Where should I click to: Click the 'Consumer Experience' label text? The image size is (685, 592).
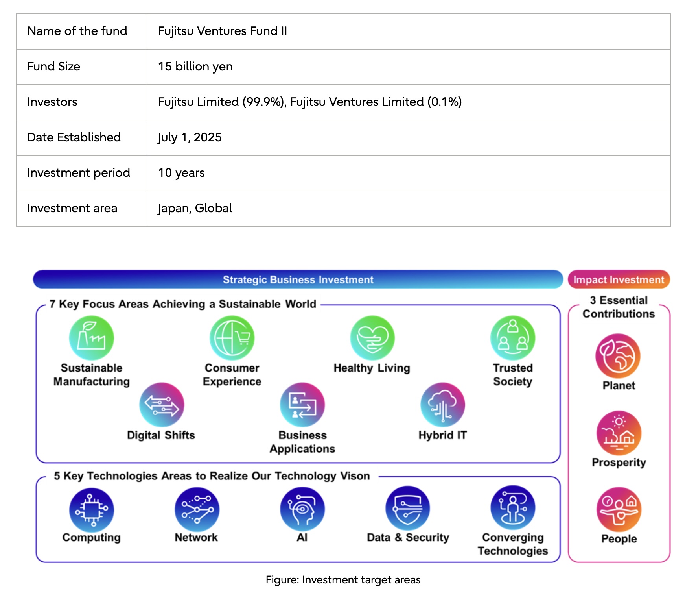(x=232, y=375)
